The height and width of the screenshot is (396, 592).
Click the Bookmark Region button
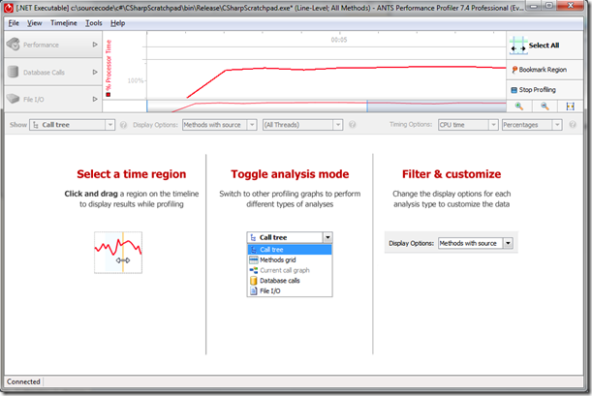click(x=545, y=70)
